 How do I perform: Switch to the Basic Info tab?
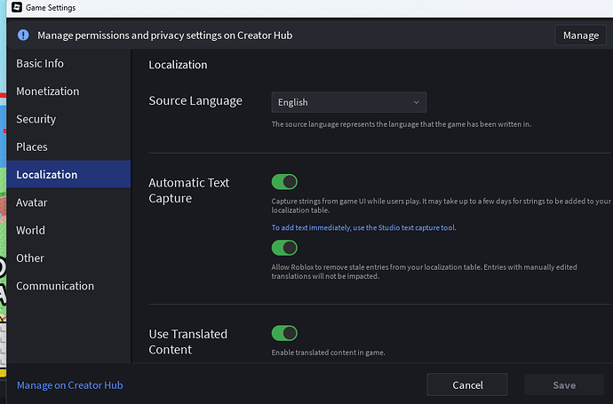coord(40,64)
